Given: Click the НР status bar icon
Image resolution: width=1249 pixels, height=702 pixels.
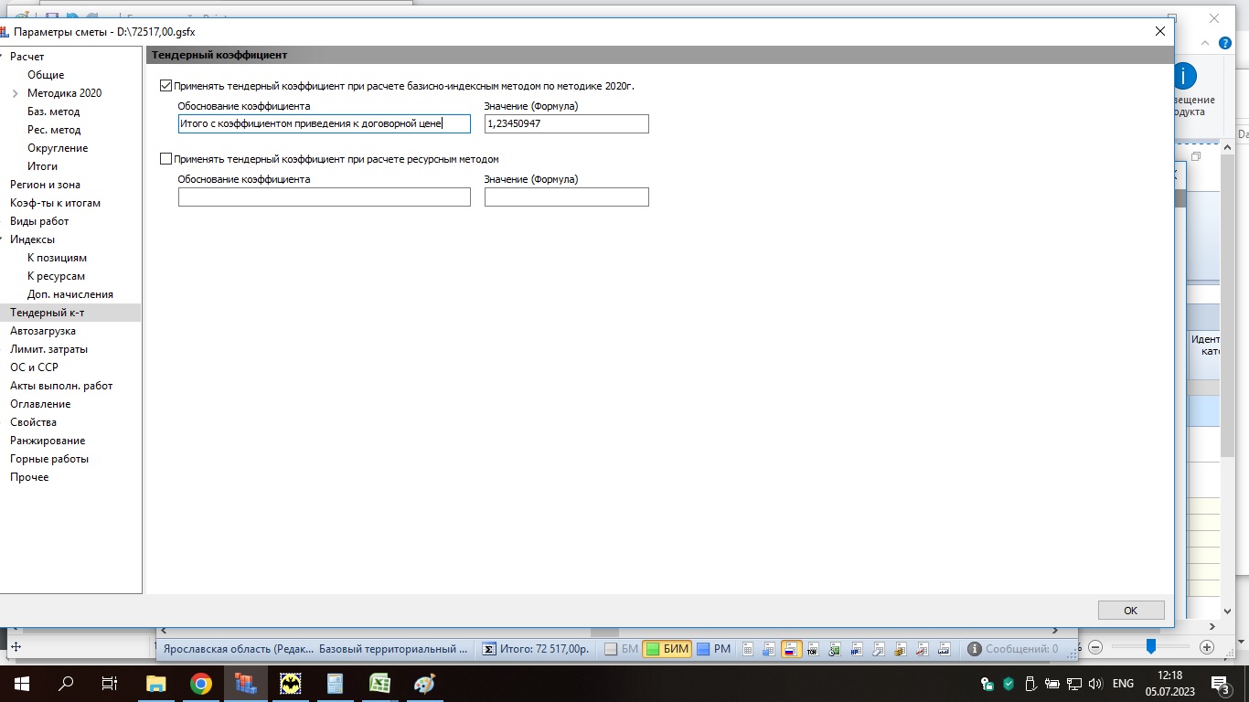Looking at the screenshot, I should [856, 649].
